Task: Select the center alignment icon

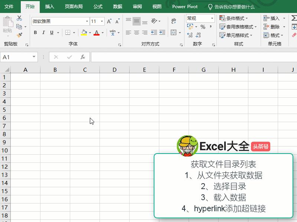Action: click(136, 32)
